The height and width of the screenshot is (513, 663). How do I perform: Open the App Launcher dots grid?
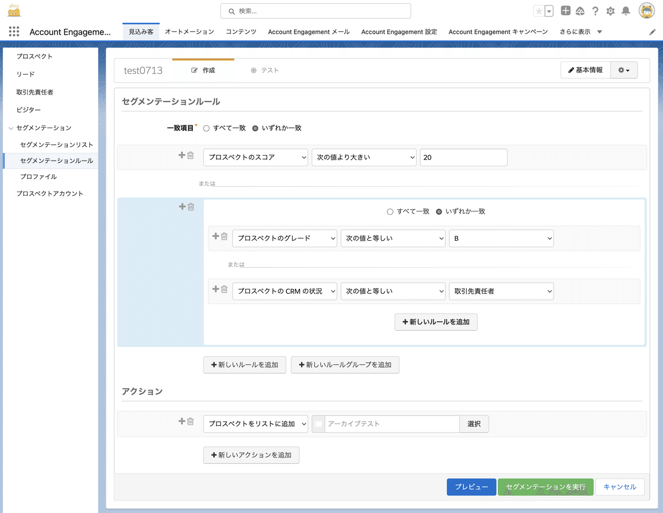(x=14, y=31)
